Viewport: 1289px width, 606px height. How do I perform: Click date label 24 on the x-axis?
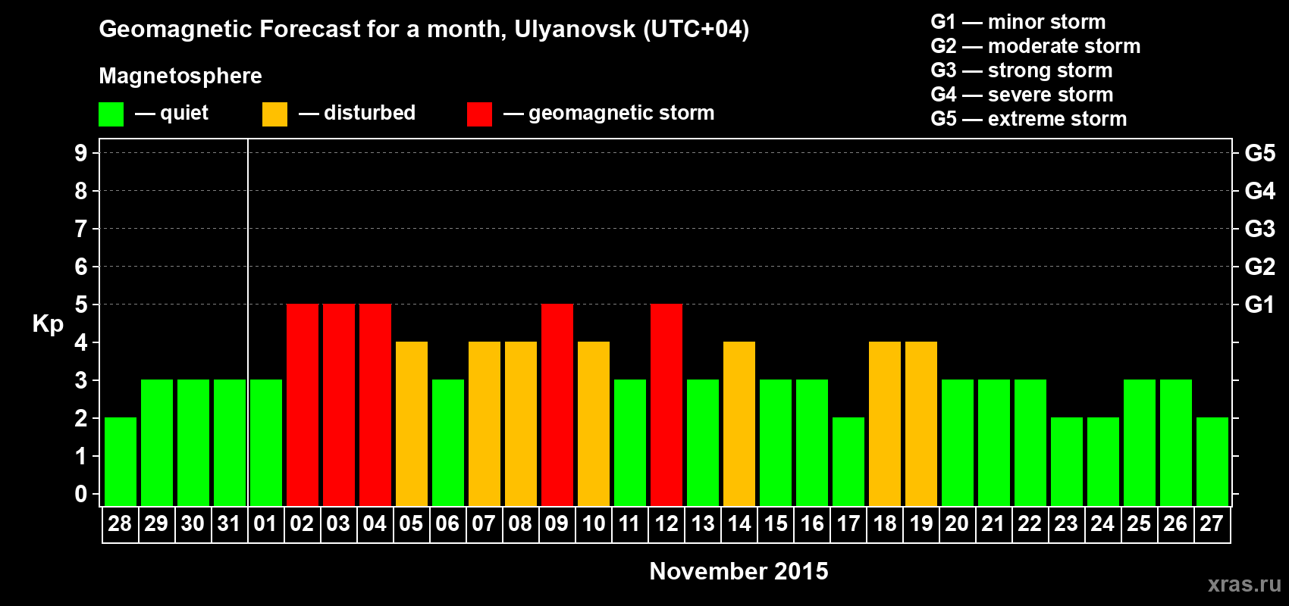tap(1102, 523)
